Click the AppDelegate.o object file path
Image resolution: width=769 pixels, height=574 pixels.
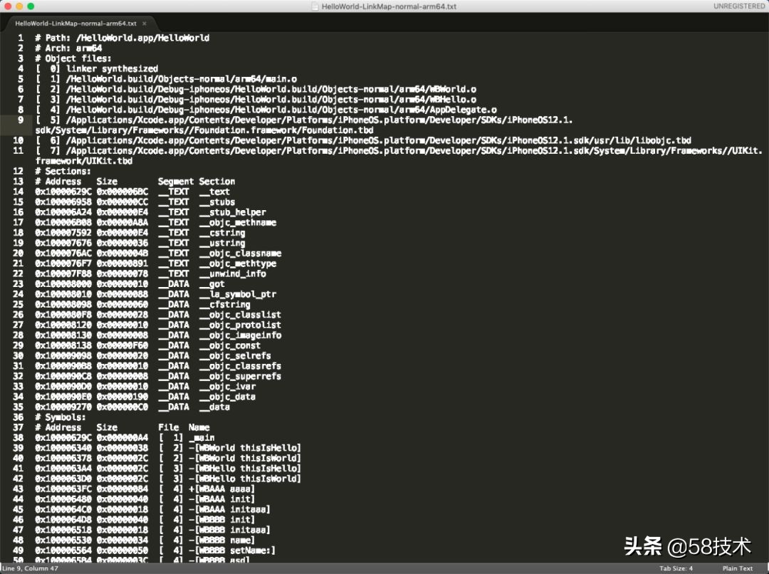(x=281, y=110)
